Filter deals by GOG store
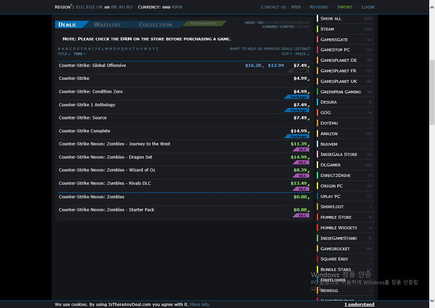 [346, 112]
